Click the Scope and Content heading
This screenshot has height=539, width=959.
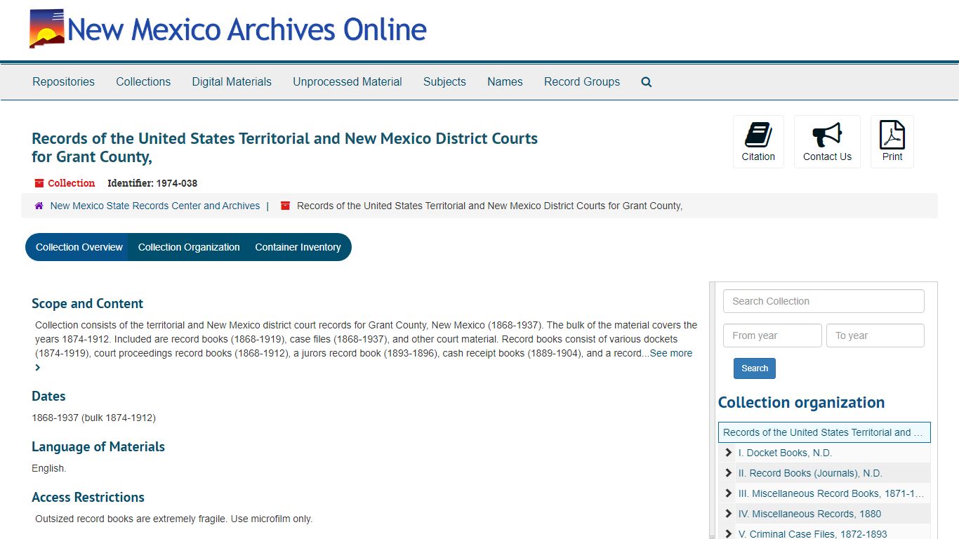click(87, 304)
